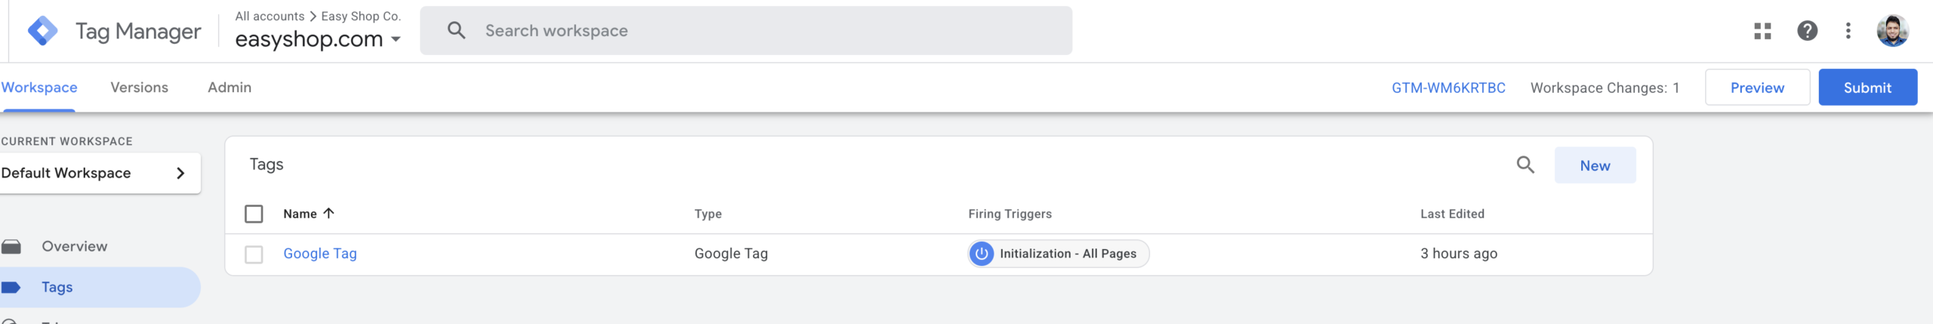Click the Overview sidebar icon
The height and width of the screenshot is (324, 1933).
pos(11,247)
